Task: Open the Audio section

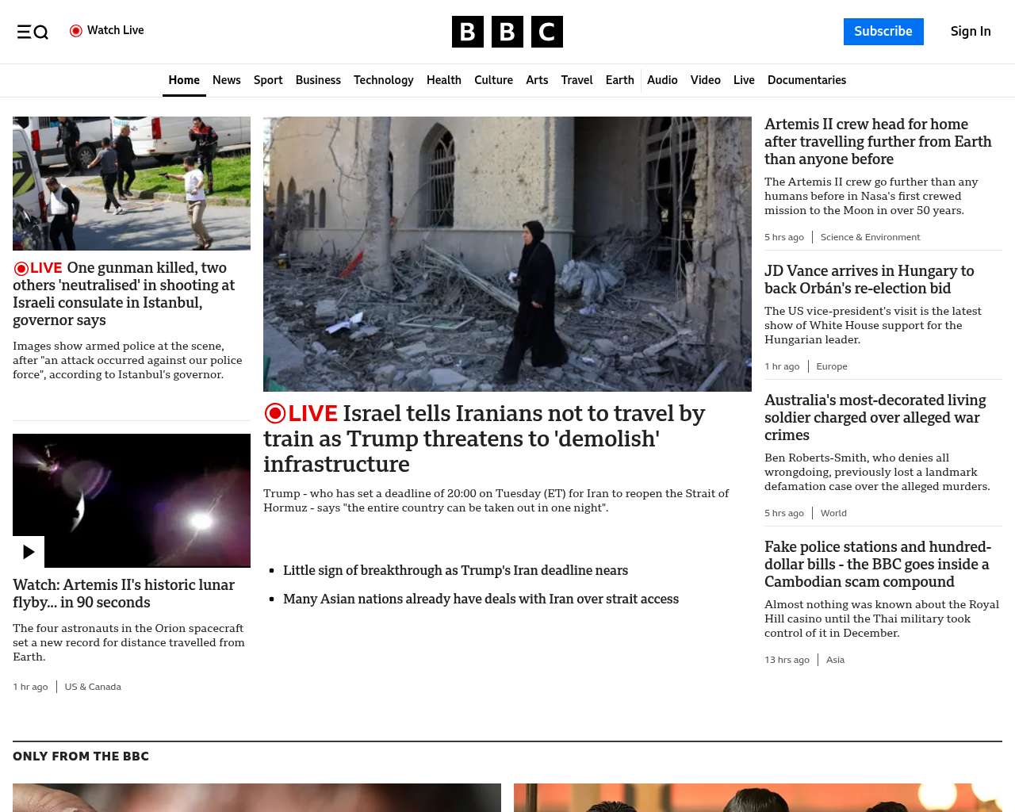Action: pyautogui.click(x=662, y=80)
